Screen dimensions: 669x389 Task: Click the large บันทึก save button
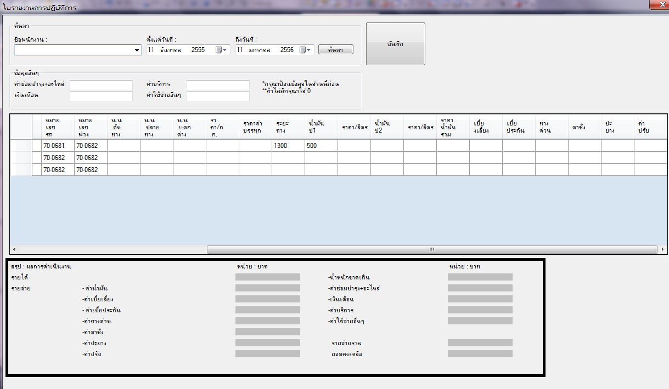click(x=396, y=44)
